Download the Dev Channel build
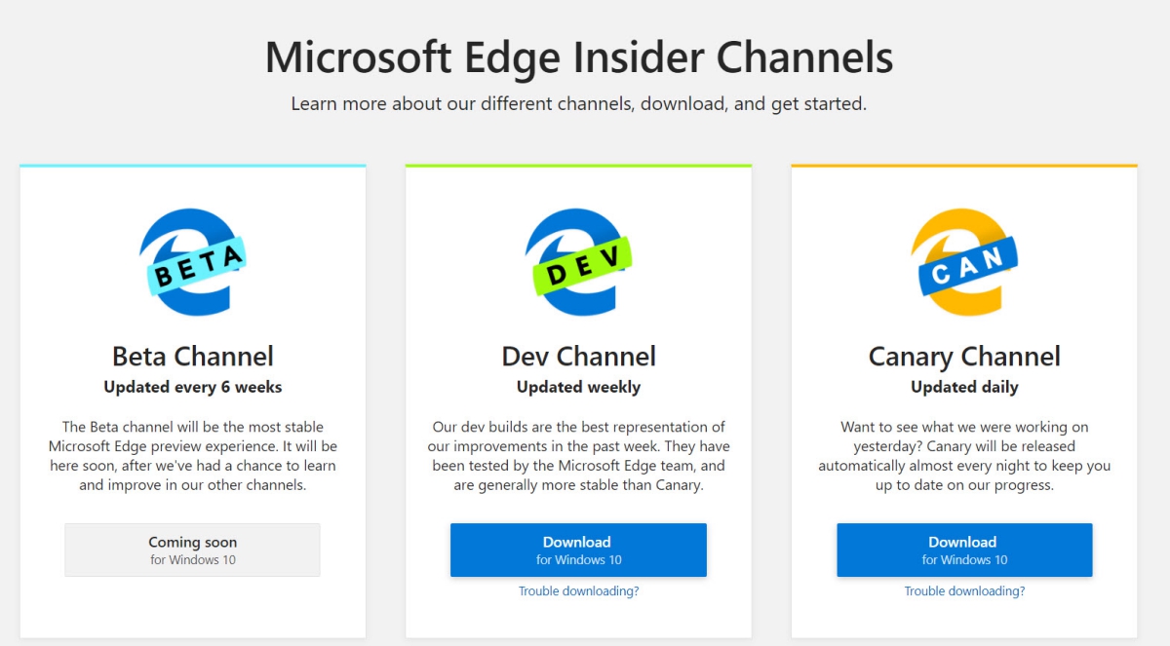 pos(578,550)
